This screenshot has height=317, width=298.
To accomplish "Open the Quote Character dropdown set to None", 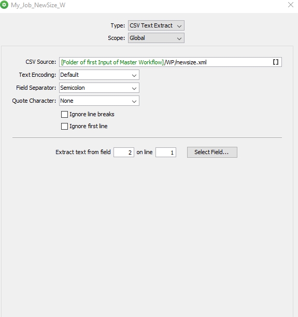I will [99, 101].
